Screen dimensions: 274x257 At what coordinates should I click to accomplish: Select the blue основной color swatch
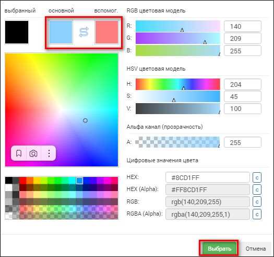(x=61, y=32)
